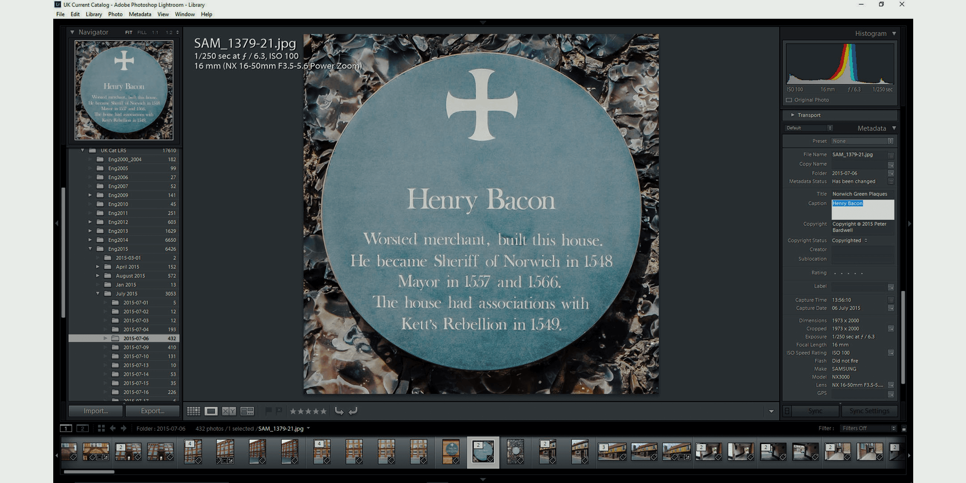This screenshot has height=483, width=966.
Task: Click the Export button
Action: (x=152, y=411)
